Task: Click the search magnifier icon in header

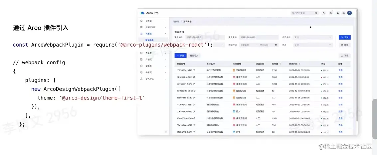Action: pos(316,13)
